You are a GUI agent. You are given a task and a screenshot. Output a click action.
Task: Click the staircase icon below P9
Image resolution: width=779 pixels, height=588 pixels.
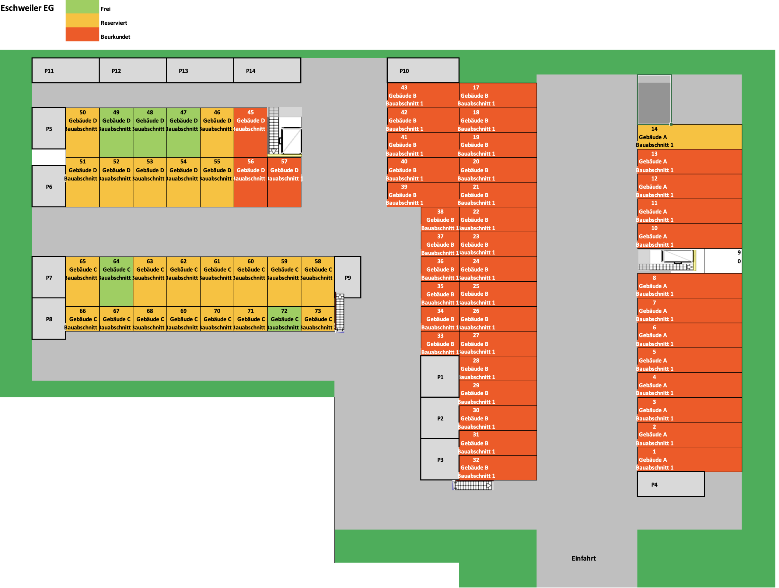click(x=340, y=312)
